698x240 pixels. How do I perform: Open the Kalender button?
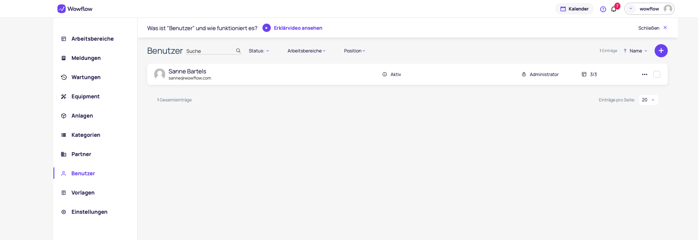[x=574, y=9]
